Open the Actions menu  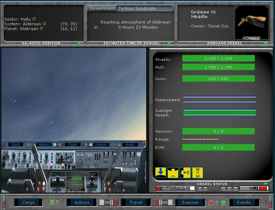(82, 202)
